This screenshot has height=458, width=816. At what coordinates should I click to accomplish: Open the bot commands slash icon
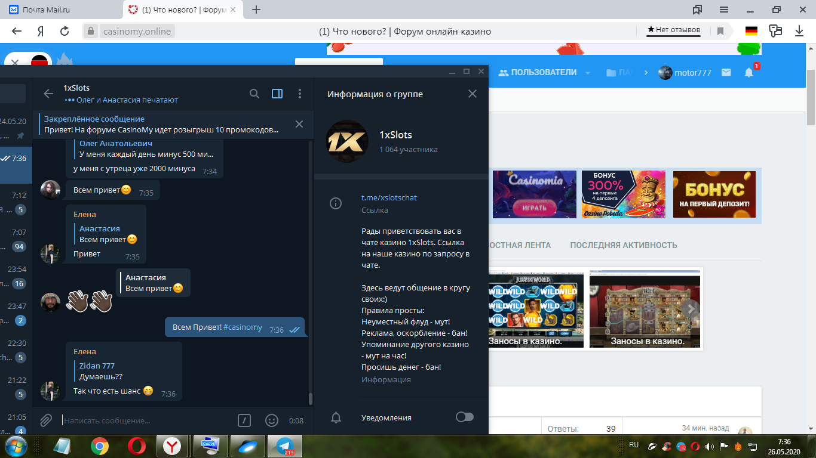point(244,420)
